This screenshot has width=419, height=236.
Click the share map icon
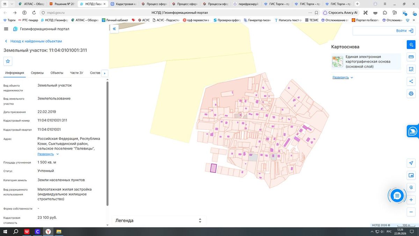[x=411, y=81]
